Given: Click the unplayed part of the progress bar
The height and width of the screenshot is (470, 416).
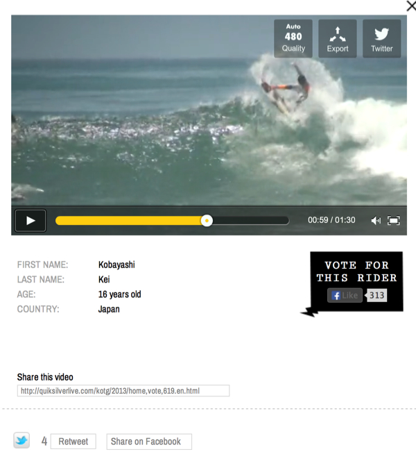Looking at the screenshot, I should pos(251,221).
